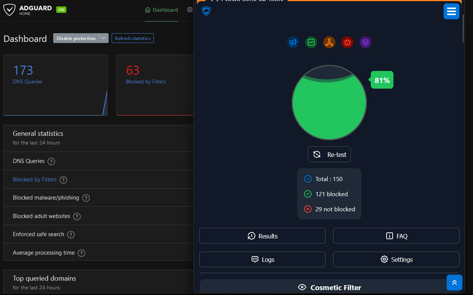Viewport: 473px width, 295px height.
Task: Click help icon next to Blocked by Filters
Action: pos(63,180)
